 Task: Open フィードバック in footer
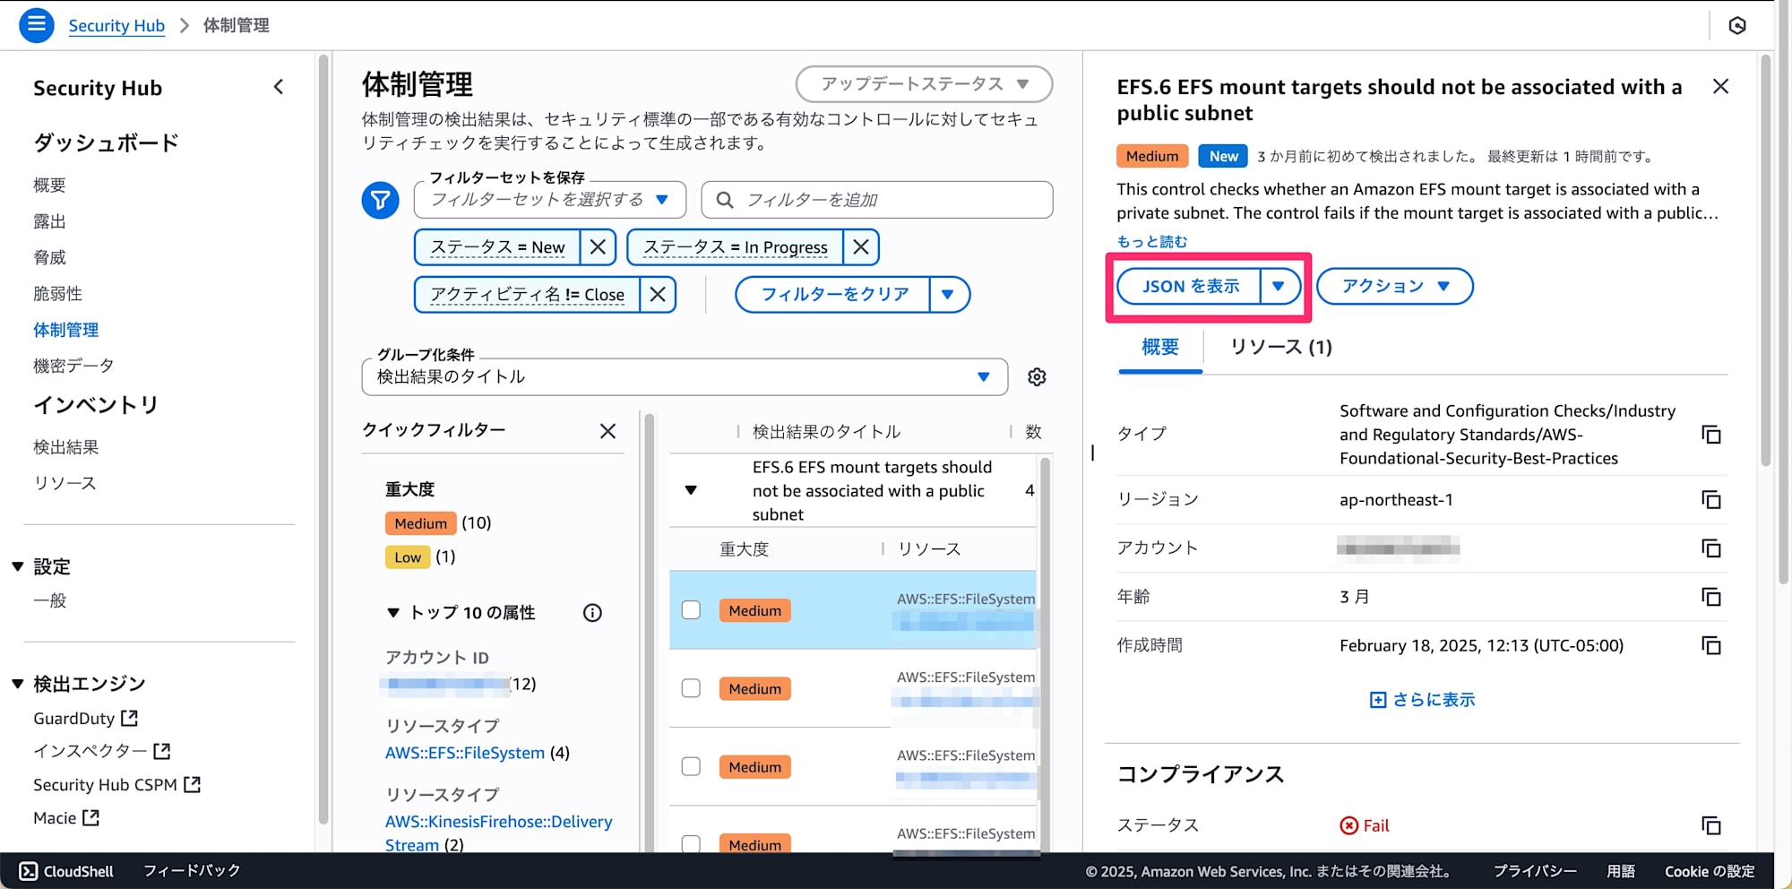(192, 871)
